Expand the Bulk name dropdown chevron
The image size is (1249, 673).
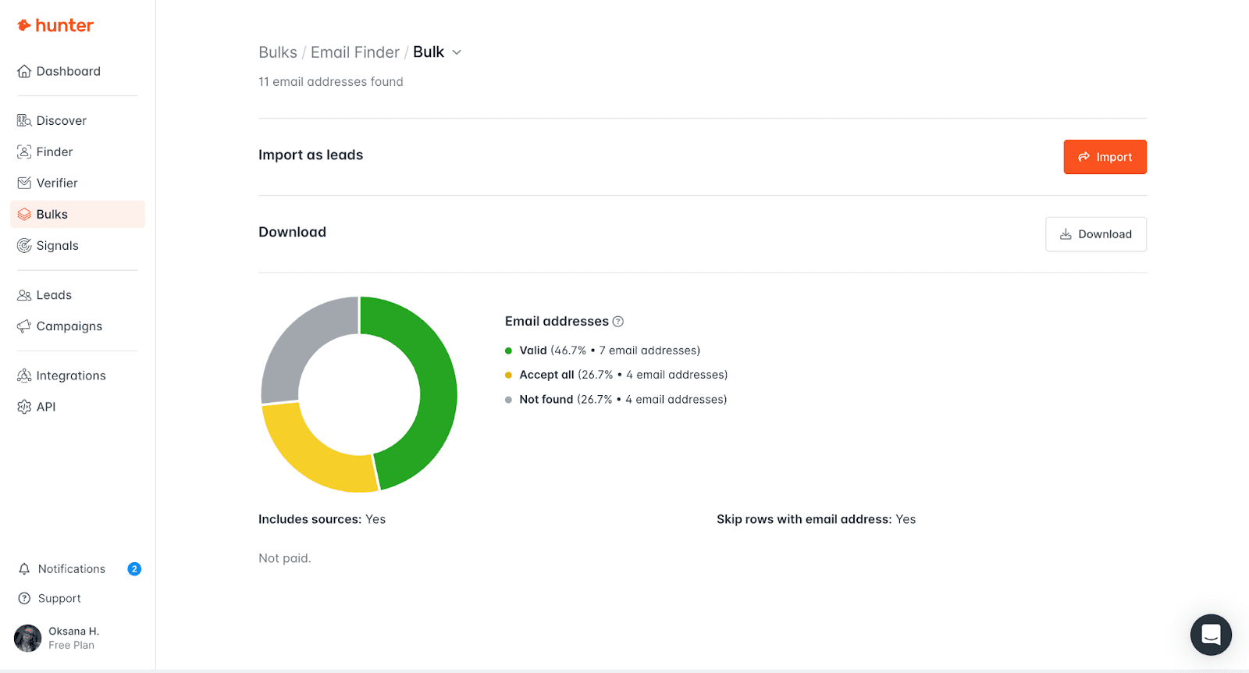[457, 52]
